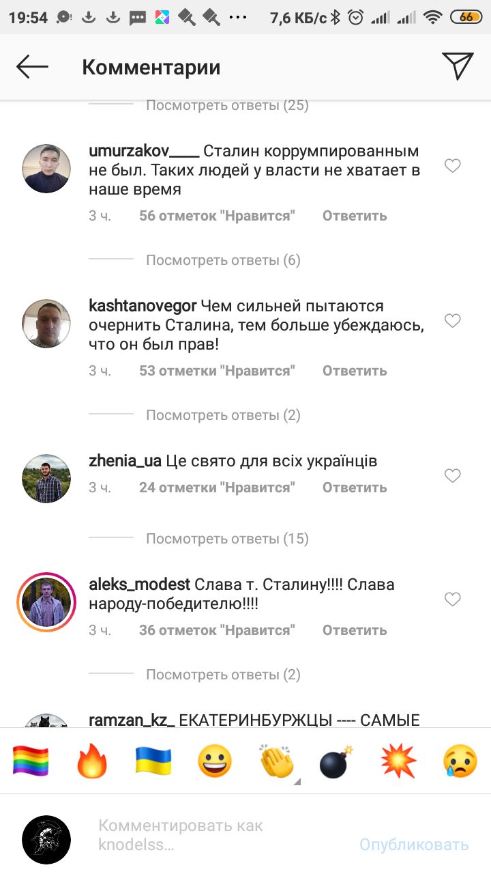Like zhenia_ua's comment with the heart
This screenshot has width=491, height=874.
(453, 476)
